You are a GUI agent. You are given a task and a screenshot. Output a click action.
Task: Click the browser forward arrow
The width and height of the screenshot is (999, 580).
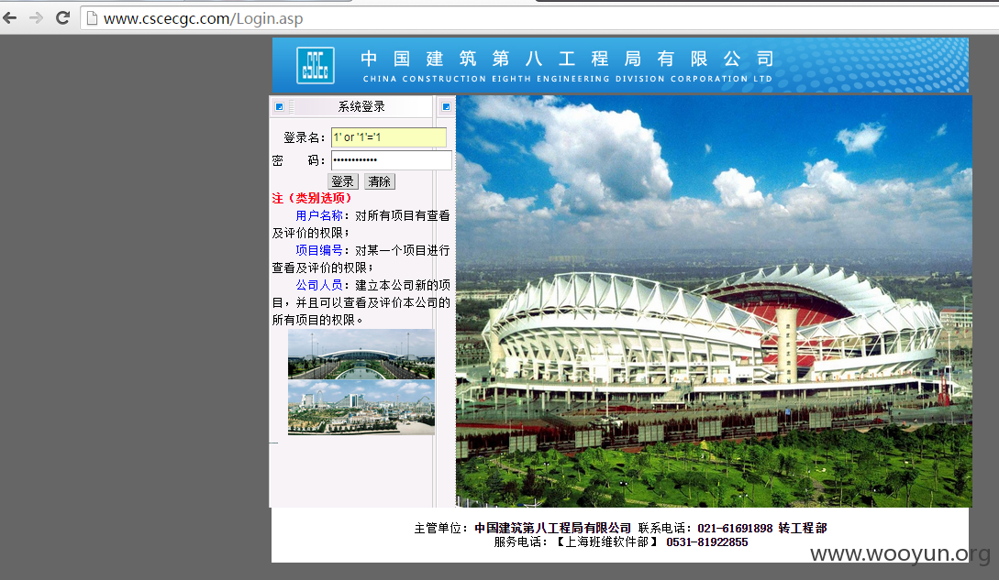(x=36, y=17)
